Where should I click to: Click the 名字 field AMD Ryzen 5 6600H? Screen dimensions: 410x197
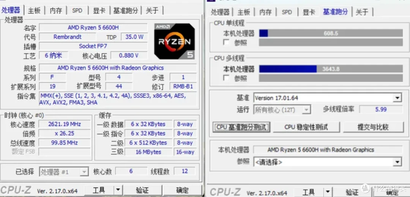click(x=93, y=27)
